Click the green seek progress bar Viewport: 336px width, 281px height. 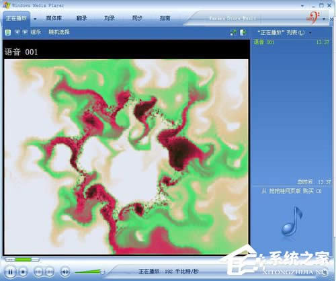click(x=22, y=259)
